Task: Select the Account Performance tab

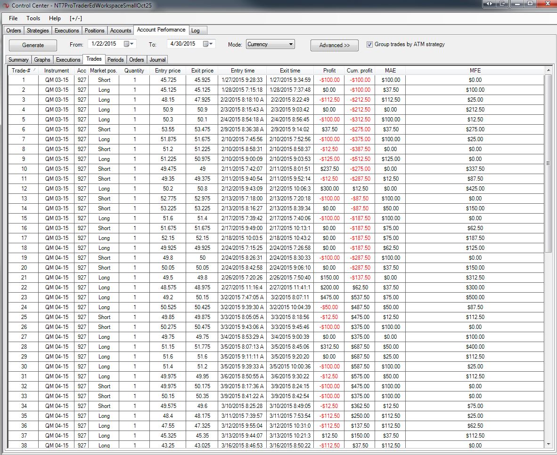Action: [x=161, y=30]
